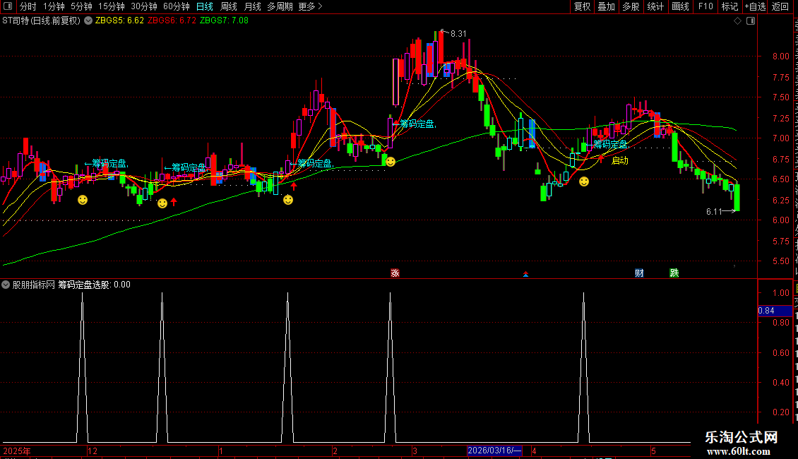Toggle the round button beside 股朋指标网
This screenshot has height=459, width=798.
coord(6,285)
